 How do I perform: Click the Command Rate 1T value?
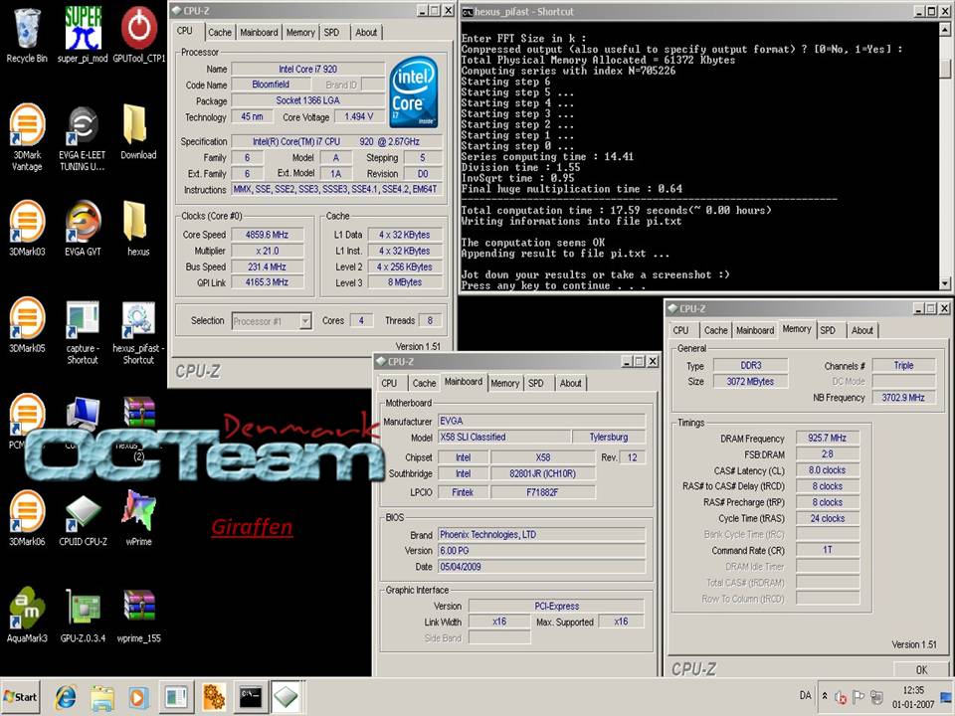pyautogui.click(x=827, y=550)
